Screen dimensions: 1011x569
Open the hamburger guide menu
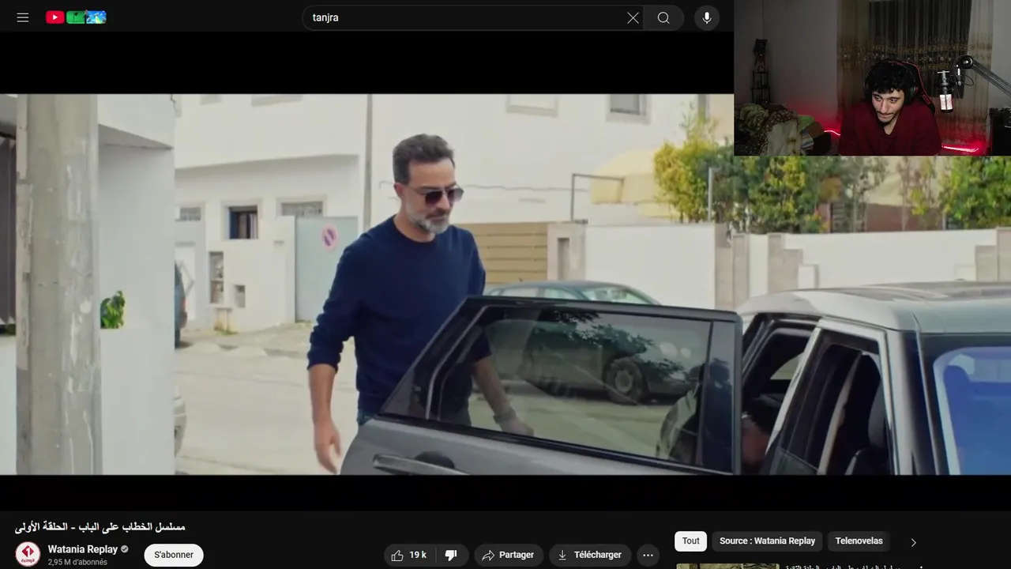(x=23, y=17)
